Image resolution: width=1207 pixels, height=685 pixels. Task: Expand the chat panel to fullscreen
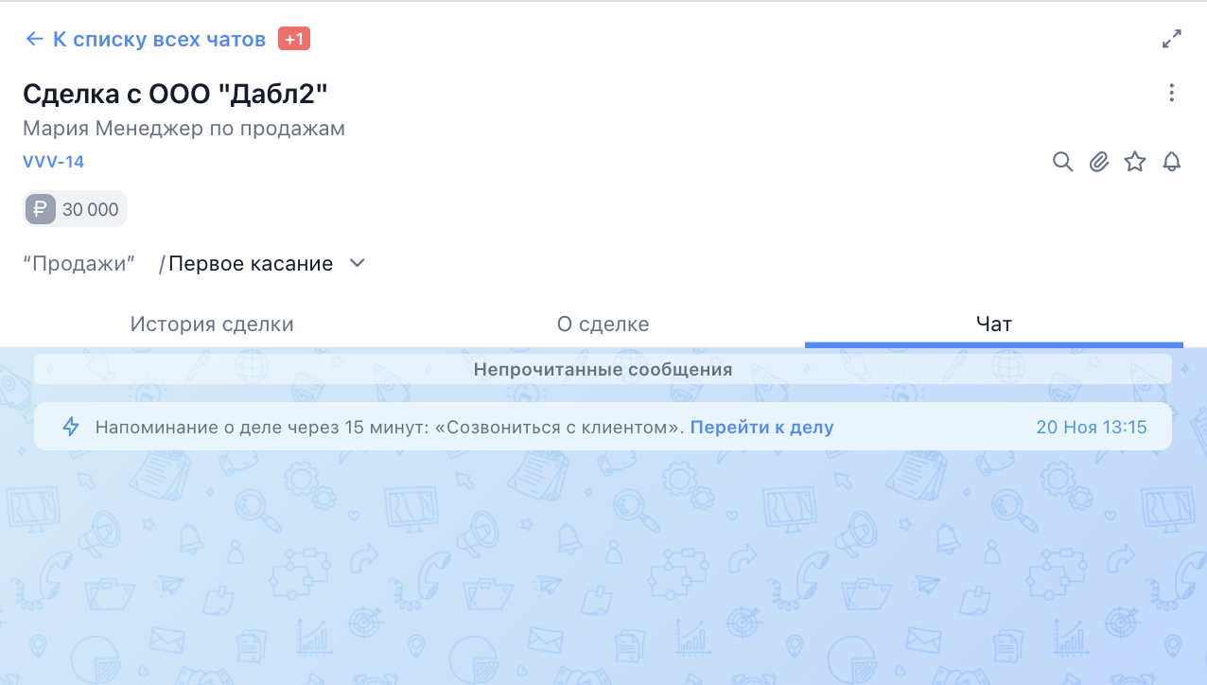1171,39
